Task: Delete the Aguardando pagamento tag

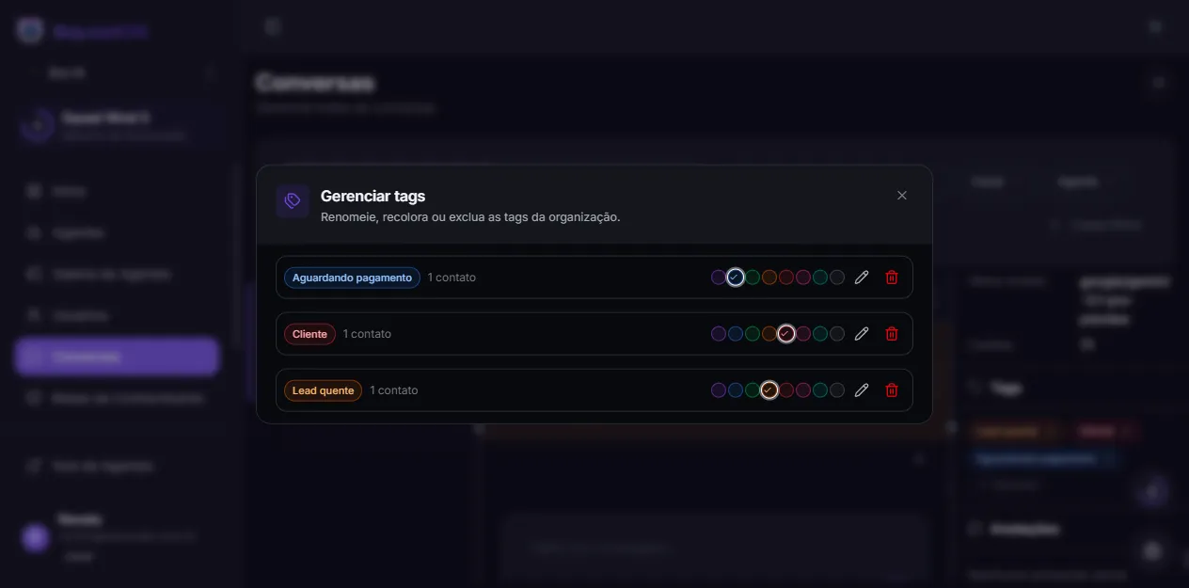Action: coord(892,278)
